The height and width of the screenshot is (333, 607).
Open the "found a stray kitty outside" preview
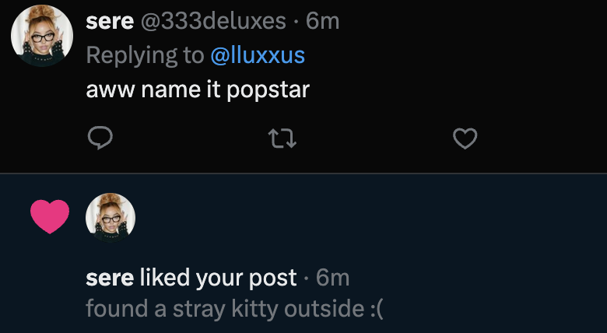coord(234,309)
